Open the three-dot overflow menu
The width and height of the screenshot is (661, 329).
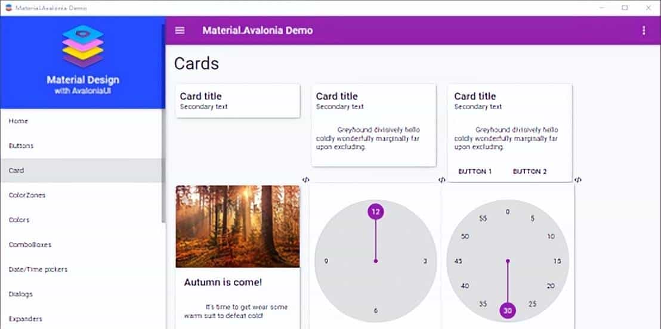pos(643,30)
